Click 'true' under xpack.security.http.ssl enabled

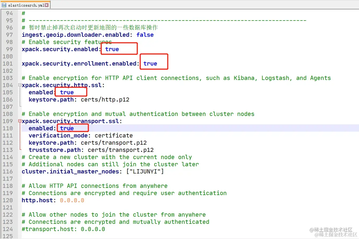[67, 92]
